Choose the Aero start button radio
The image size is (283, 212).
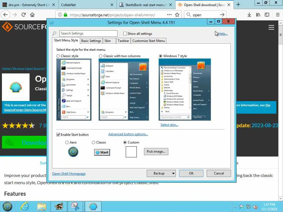tap(67, 142)
